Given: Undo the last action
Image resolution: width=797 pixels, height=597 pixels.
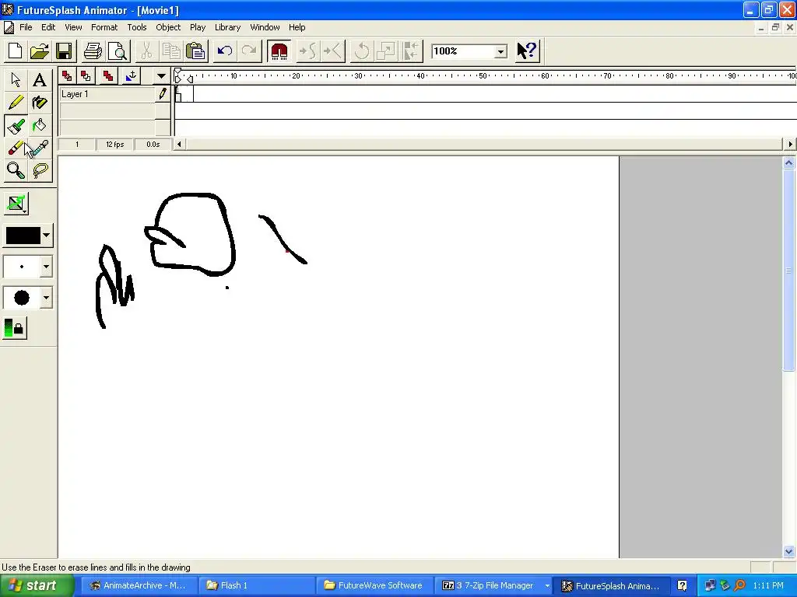Looking at the screenshot, I should pos(224,51).
